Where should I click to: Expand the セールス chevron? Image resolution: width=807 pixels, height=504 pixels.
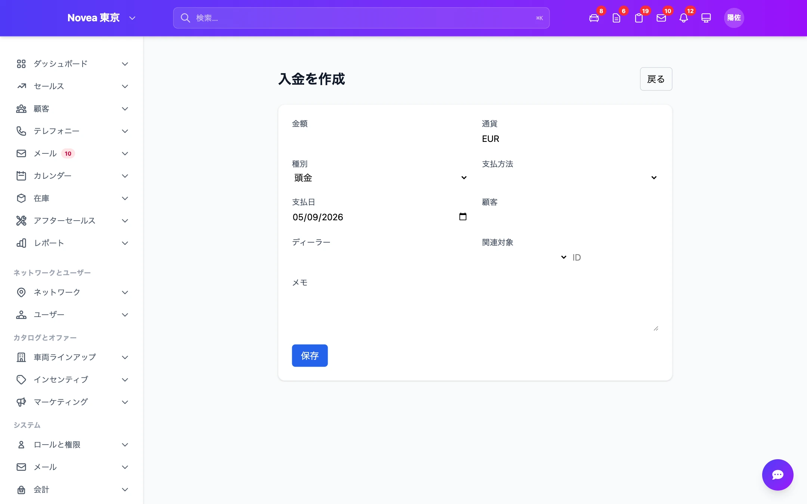coord(125,86)
